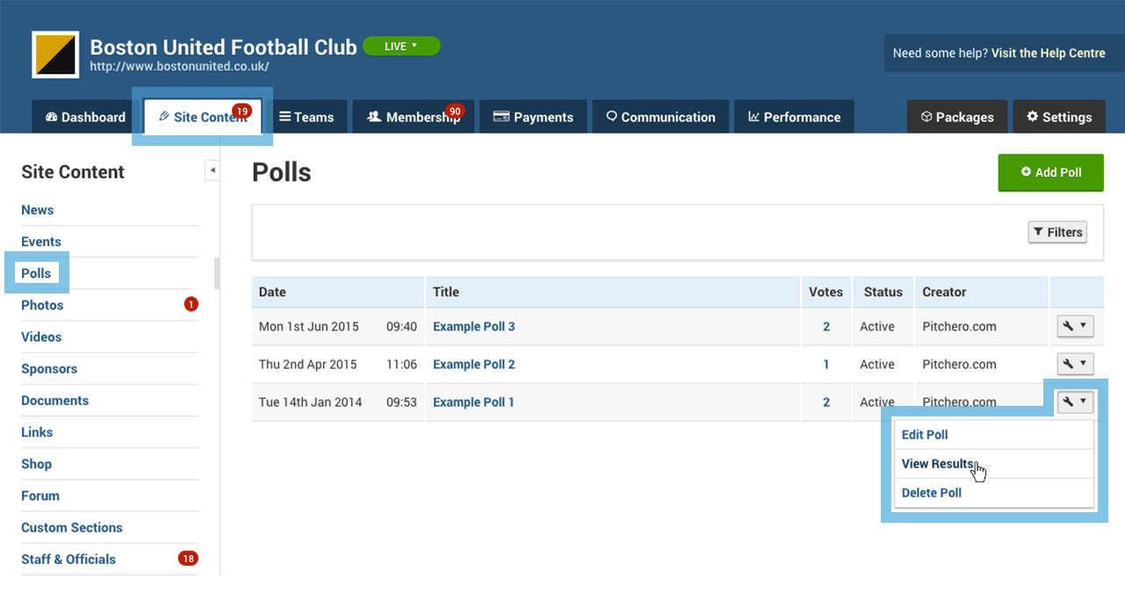Click the wrench icon on Example Poll 2's row
The height and width of the screenshot is (593, 1125).
[1075, 364]
